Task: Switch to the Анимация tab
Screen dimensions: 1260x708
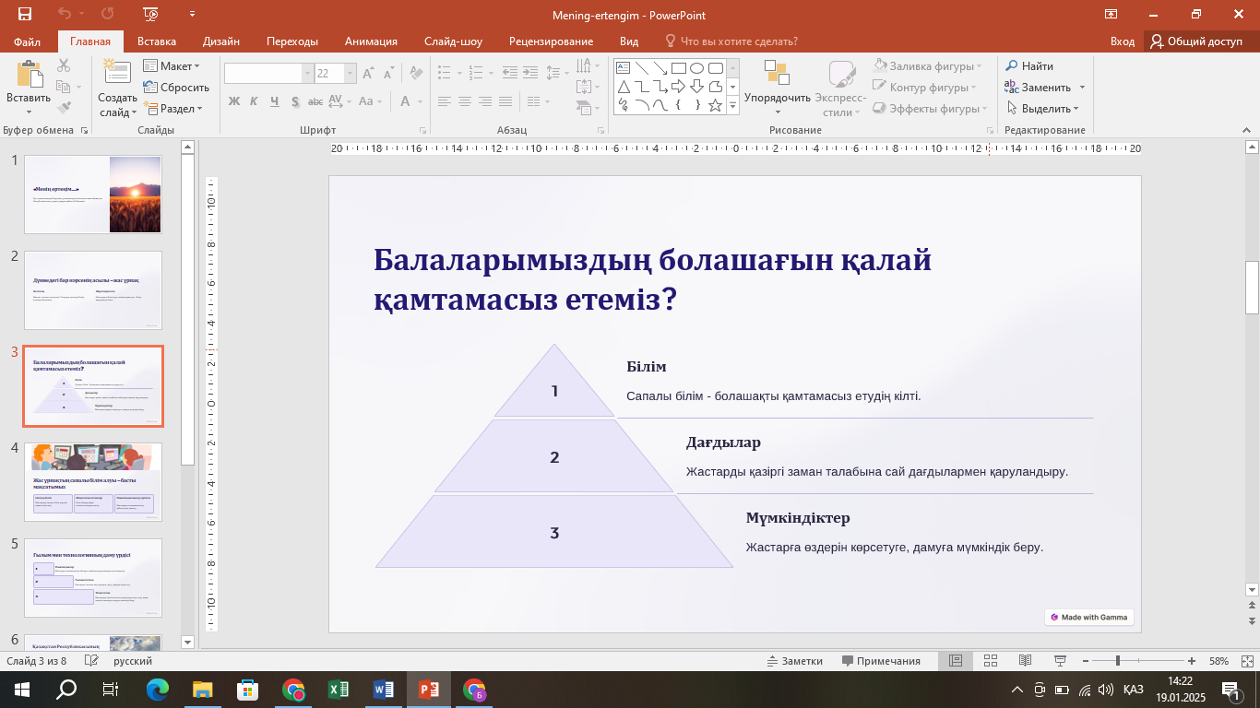Action: point(371,41)
